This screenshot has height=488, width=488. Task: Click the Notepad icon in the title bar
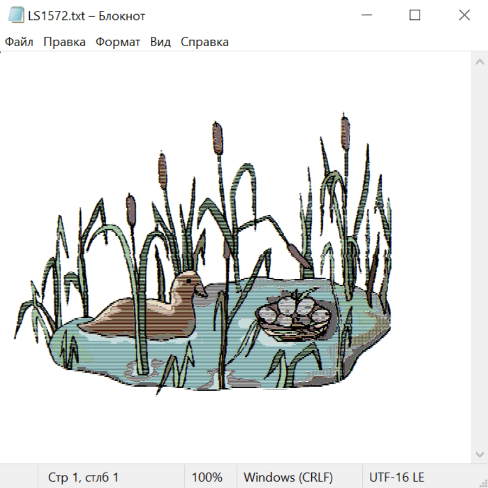tap(16, 16)
